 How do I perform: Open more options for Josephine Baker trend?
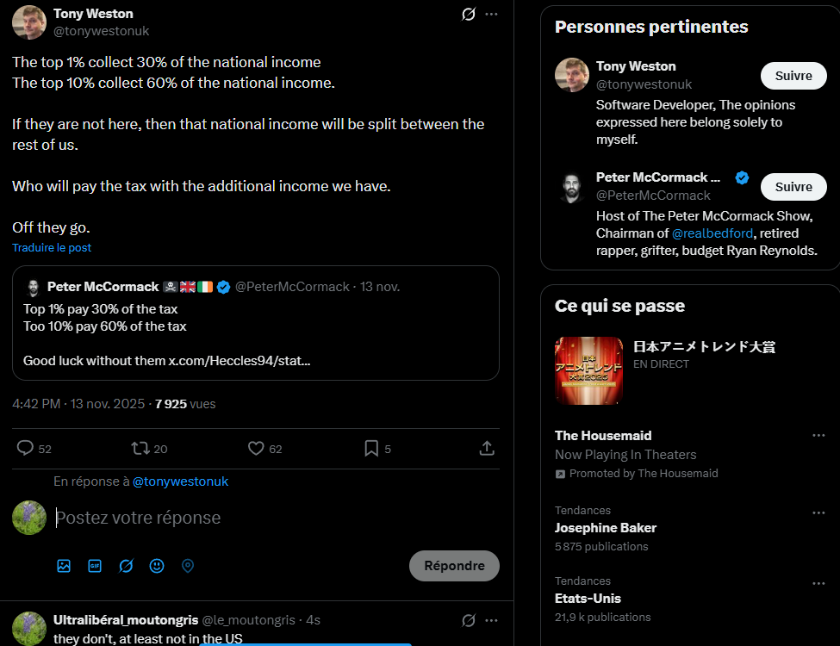[x=818, y=513]
